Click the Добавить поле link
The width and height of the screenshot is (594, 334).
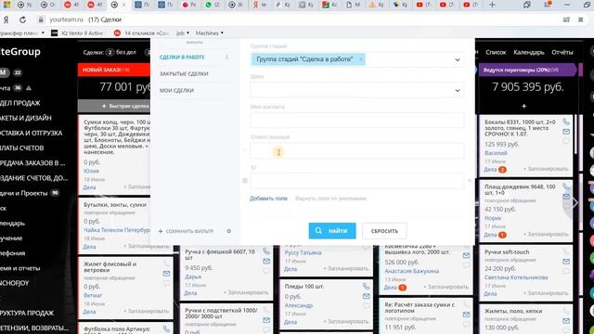tap(268, 199)
